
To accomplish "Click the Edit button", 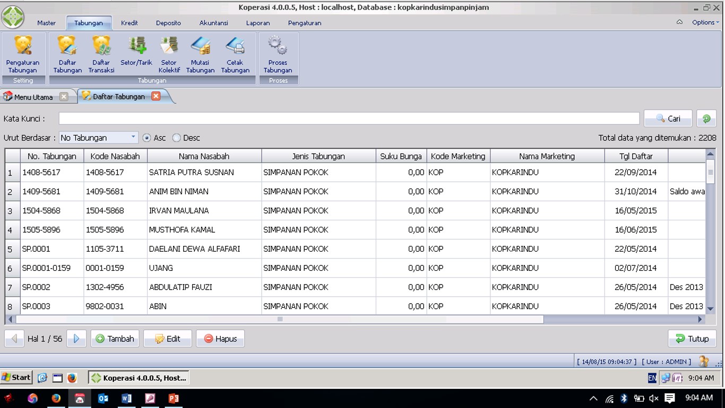I will (167, 339).
